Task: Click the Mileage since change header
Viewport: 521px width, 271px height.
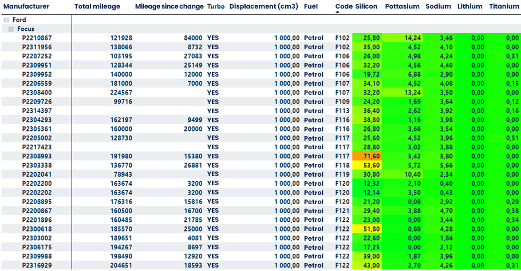Action: [x=169, y=6]
